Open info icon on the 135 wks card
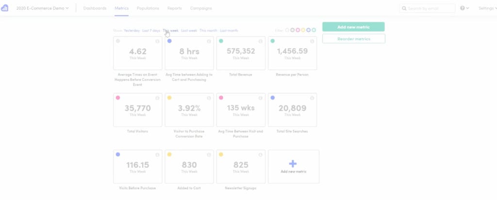 261,98
